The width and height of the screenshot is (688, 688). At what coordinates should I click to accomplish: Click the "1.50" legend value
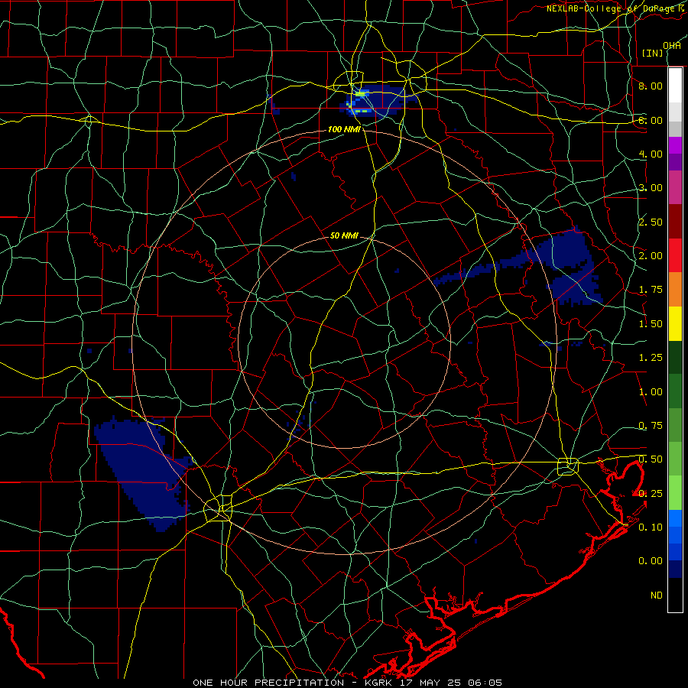point(651,324)
